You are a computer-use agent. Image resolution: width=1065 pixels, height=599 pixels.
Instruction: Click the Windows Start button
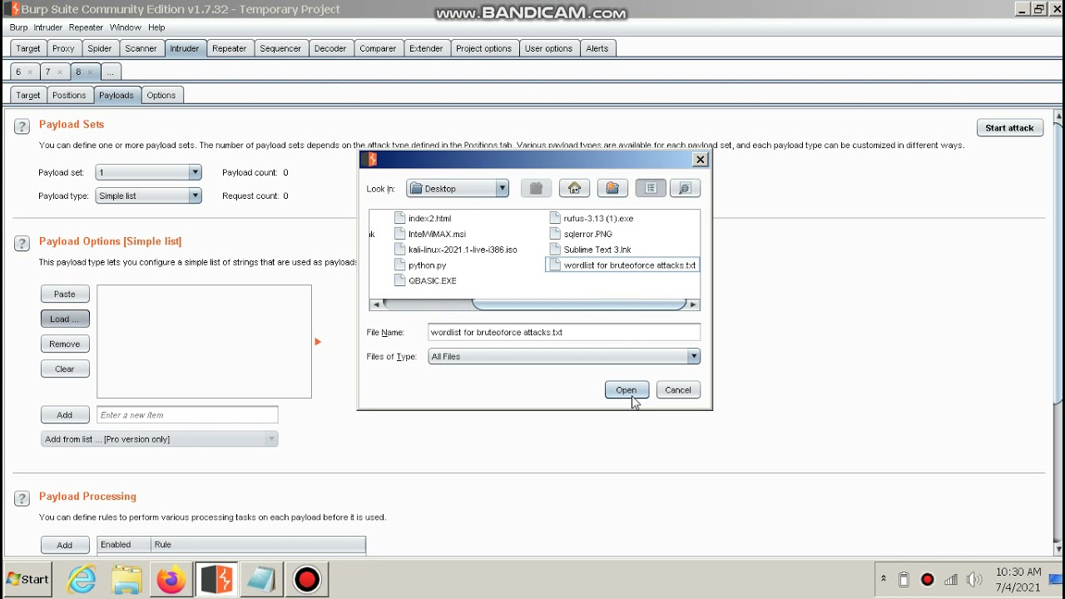point(28,579)
